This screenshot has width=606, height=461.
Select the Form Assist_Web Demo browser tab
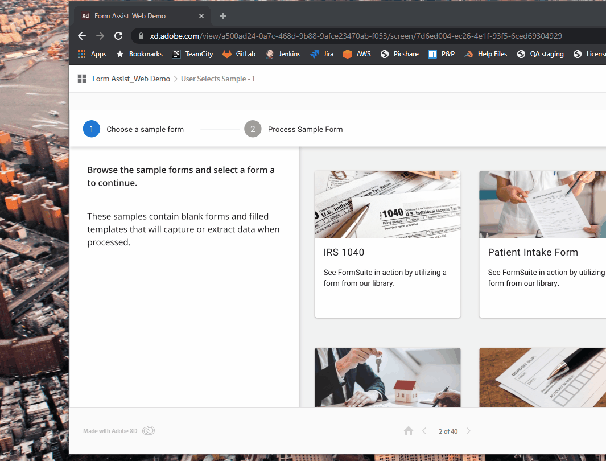coord(142,16)
